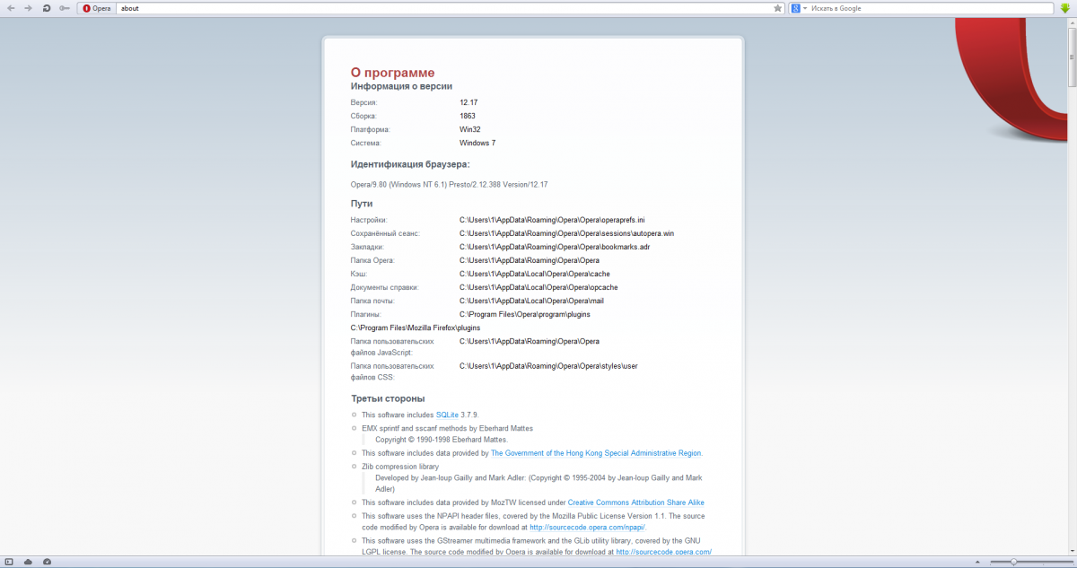Click the Opera site badge
1077x568 pixels.
pos(97,8)
